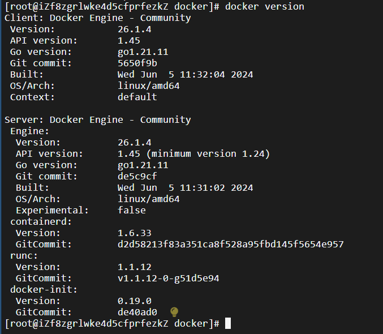Click docker-init GitCommit 'de40ad0'

pyautogui.click(x=137, y=312)
